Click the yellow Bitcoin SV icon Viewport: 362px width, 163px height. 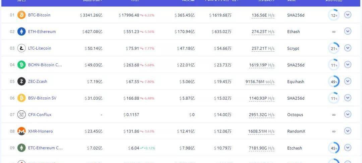click(x=21, y=98)
